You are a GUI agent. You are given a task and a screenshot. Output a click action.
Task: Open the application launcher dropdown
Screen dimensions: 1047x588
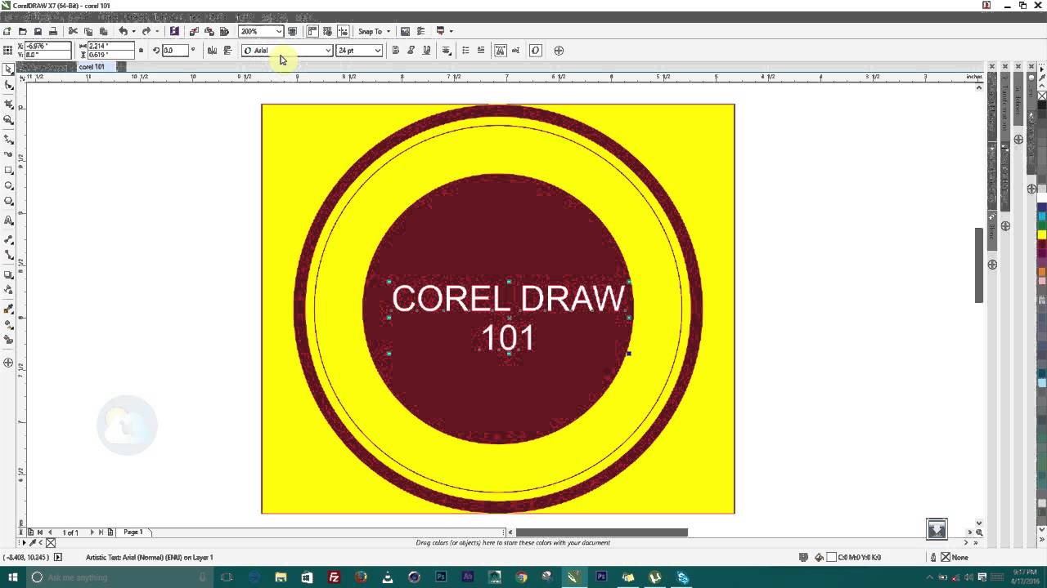pyautogui.click(x=451, y=32)
